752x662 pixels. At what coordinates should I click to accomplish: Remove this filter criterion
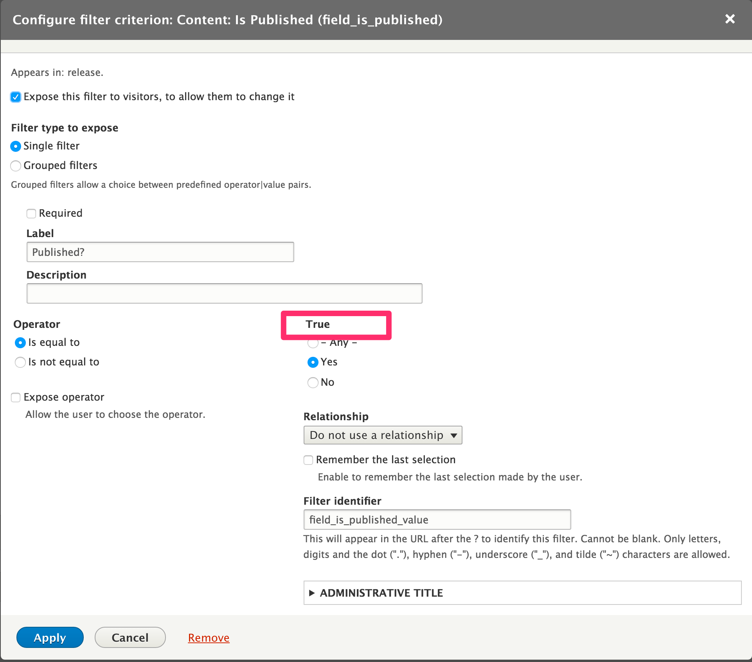[209, 637]
